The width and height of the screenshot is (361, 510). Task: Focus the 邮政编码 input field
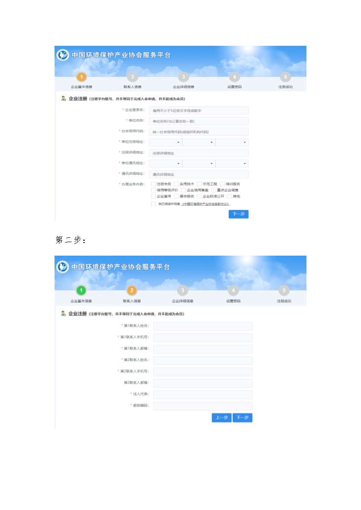click(x=203, y=406)
